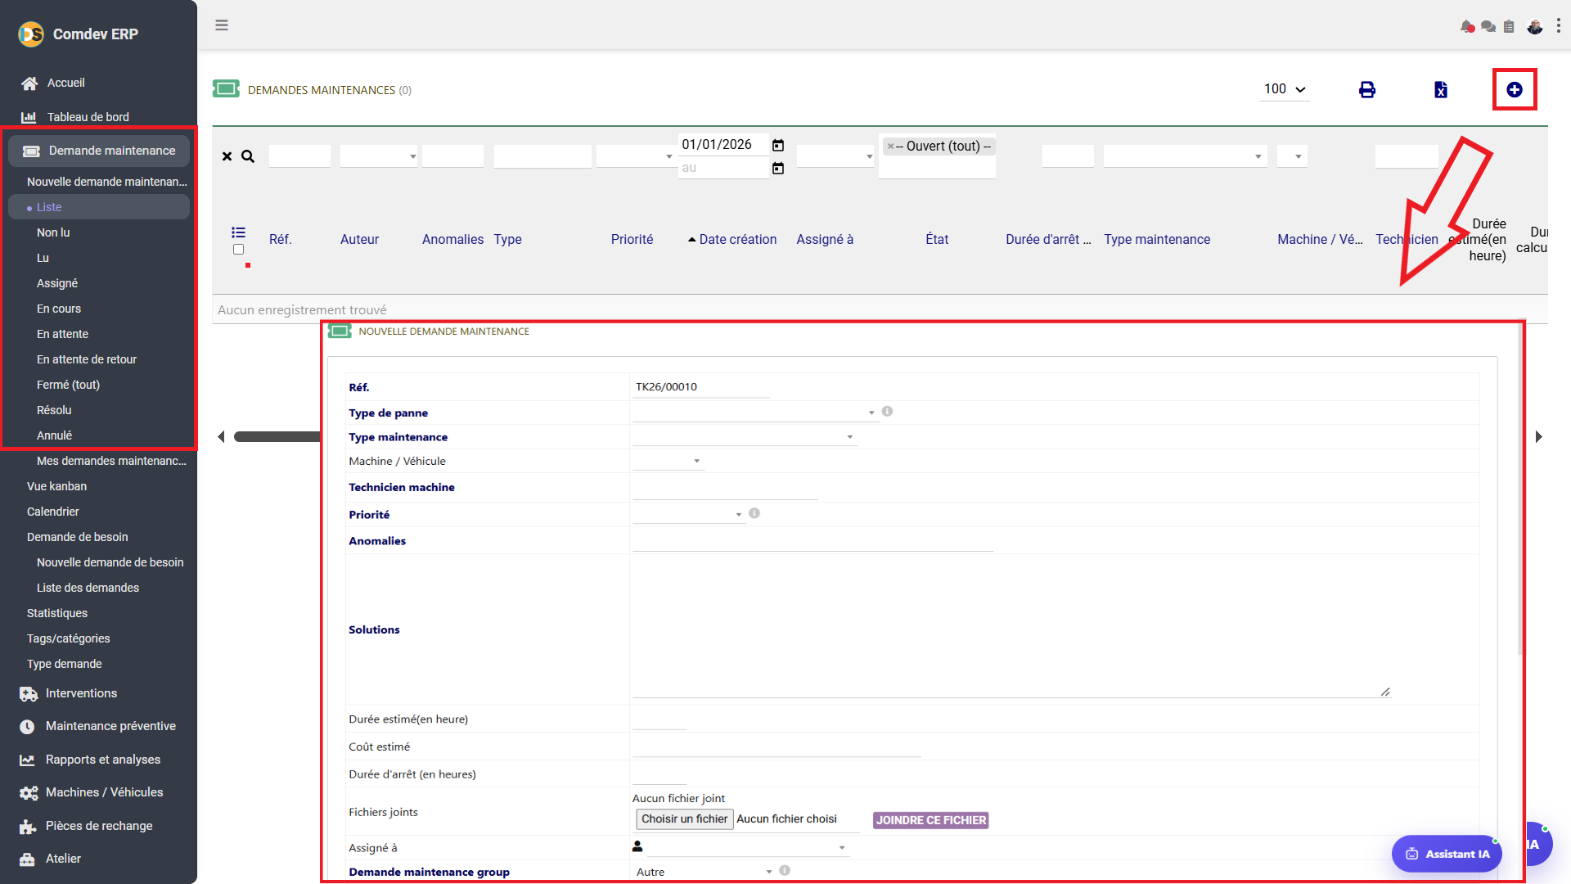Open the Type de panne dropdown
Screen dimensions: 1571x884
point(754,412)
